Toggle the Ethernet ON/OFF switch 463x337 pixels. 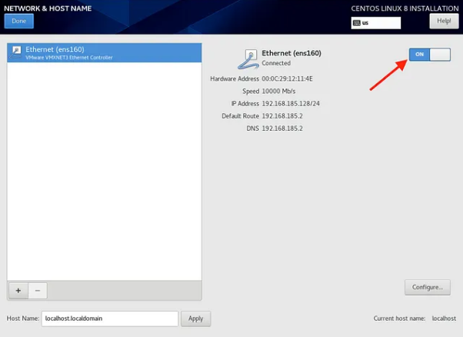click(430, 55)
